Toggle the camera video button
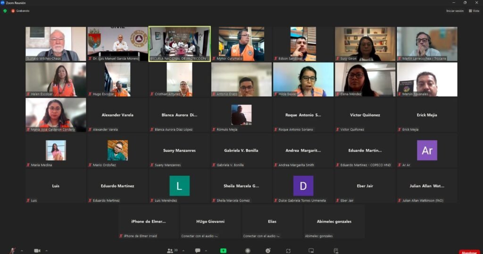 pyautogui.click(x=37, y=251)
